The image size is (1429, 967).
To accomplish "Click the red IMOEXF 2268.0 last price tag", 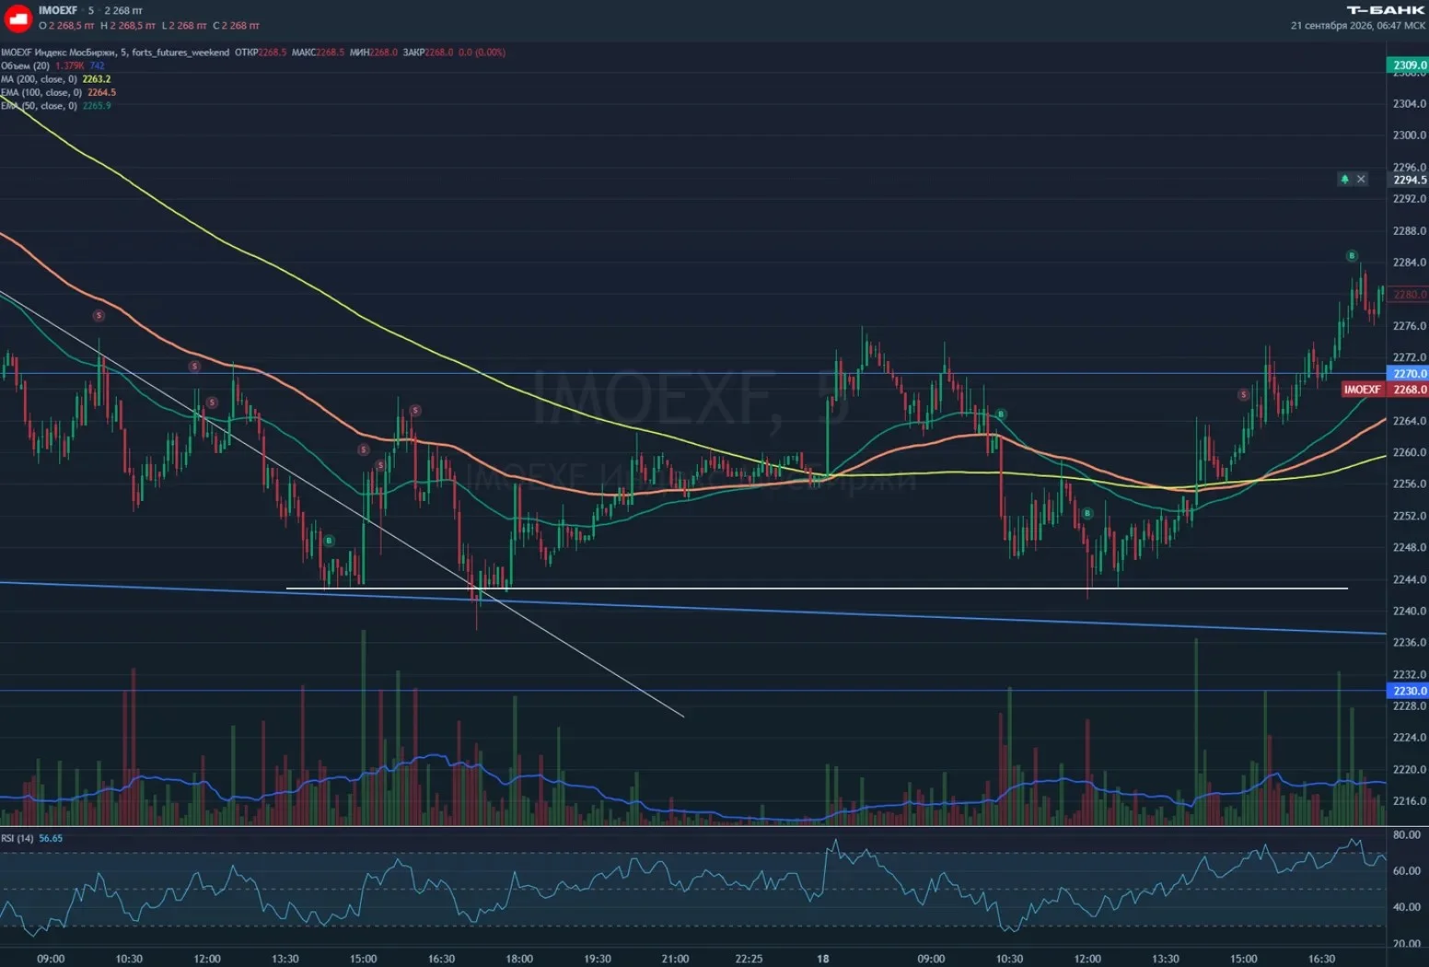I will 1385,390.
